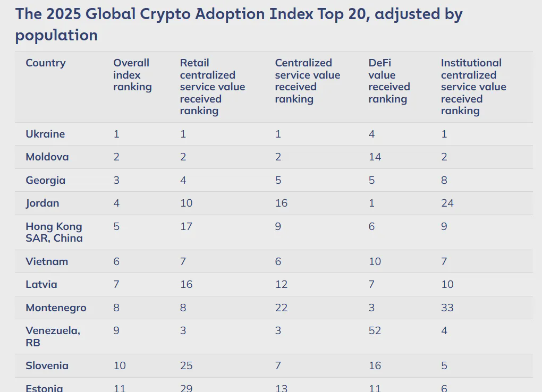Click Montenegro's institutional ranking value 33
Screen dimensions: 542x392
click(x=447, y=308)
